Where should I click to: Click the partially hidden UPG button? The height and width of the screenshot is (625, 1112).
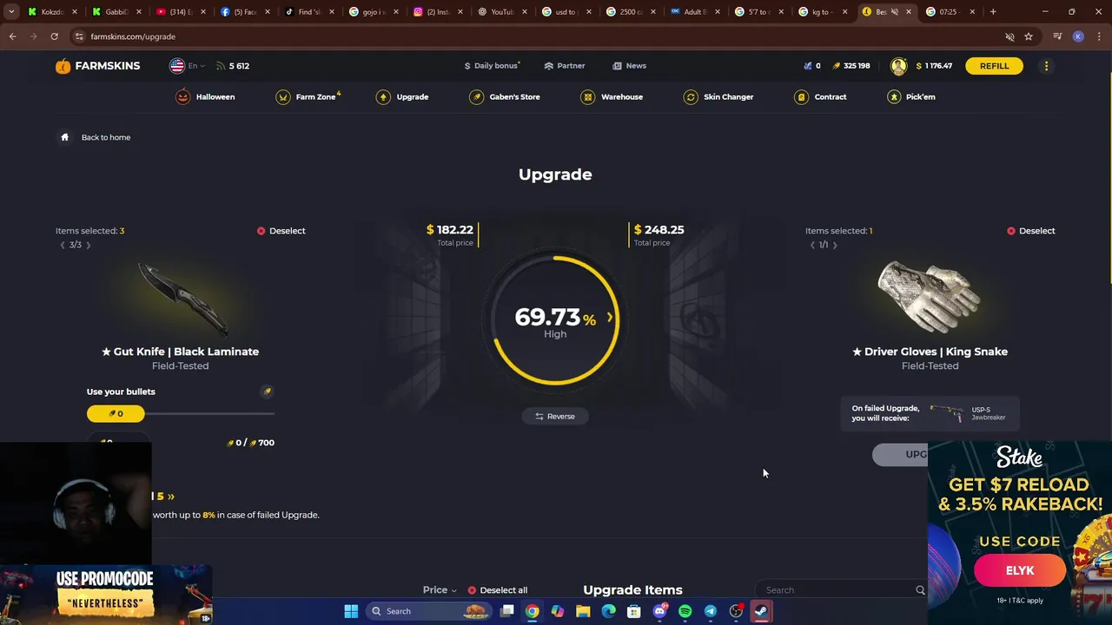click(901, 455)
